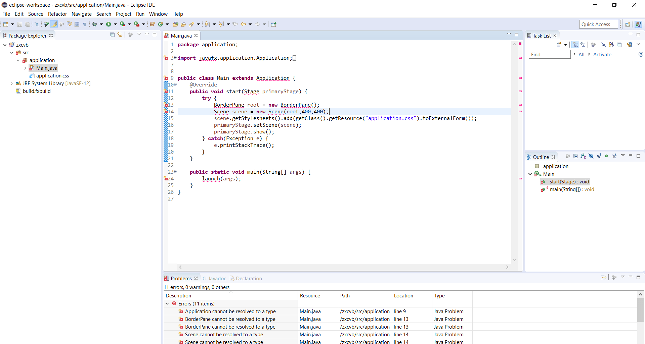Click New Java Class toolbar icon
The height and width of the screenshot is (344, 645).
pos(161,24)
